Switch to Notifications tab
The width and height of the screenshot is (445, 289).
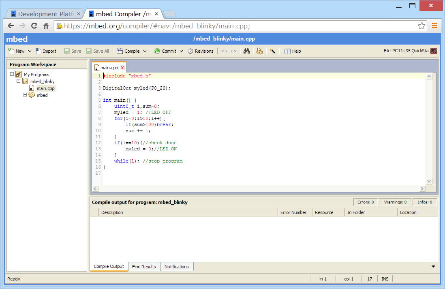[177, 267]
